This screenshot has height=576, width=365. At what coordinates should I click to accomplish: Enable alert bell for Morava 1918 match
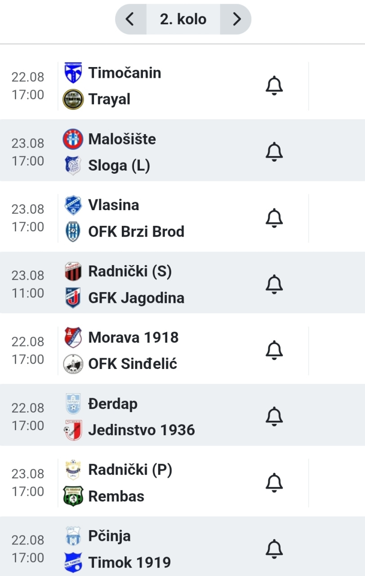[x=274, y=350]
